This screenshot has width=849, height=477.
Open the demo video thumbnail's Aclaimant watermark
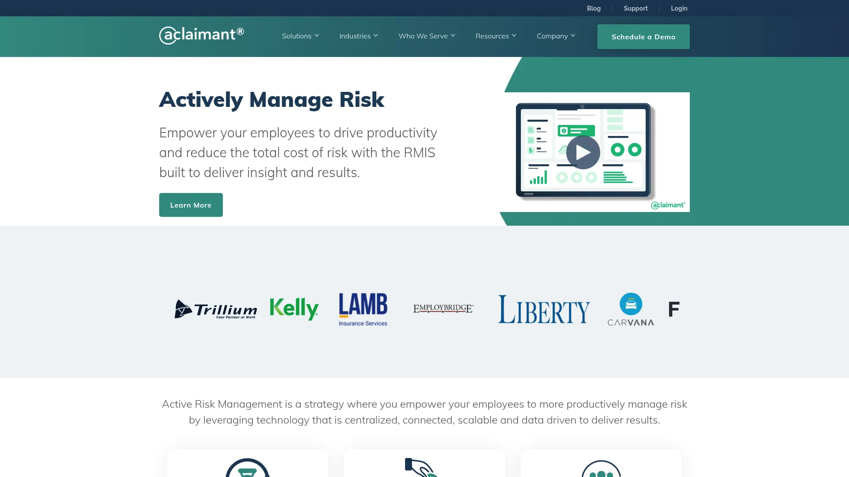[x=668, y=205]
